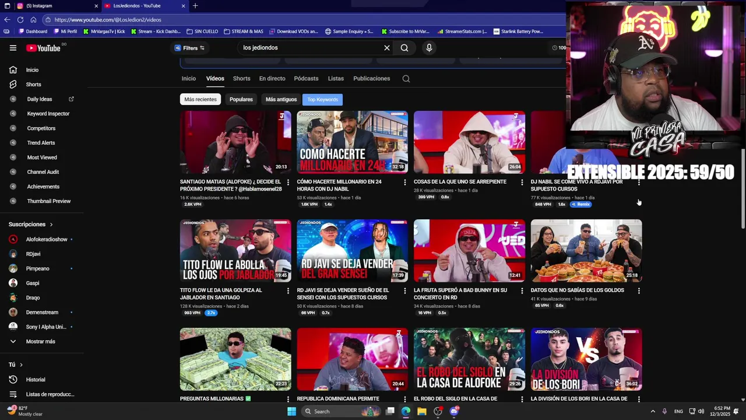
Task: Open Achievements in sidebar
Action: pos(43,187)
